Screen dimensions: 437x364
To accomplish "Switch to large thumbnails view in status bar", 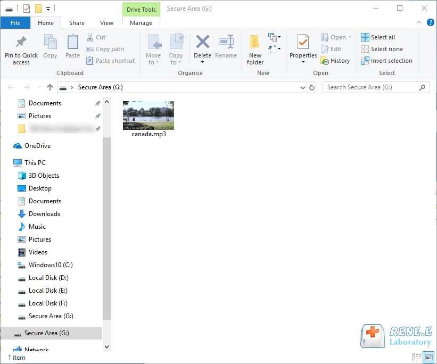I will [428, 358].
